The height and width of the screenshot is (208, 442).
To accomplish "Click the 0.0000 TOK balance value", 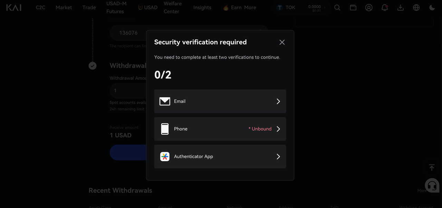I will [314, 7].
